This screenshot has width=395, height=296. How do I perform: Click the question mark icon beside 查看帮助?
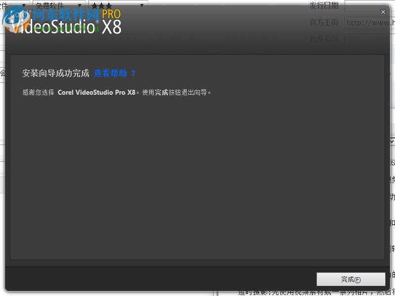(133, 73)
